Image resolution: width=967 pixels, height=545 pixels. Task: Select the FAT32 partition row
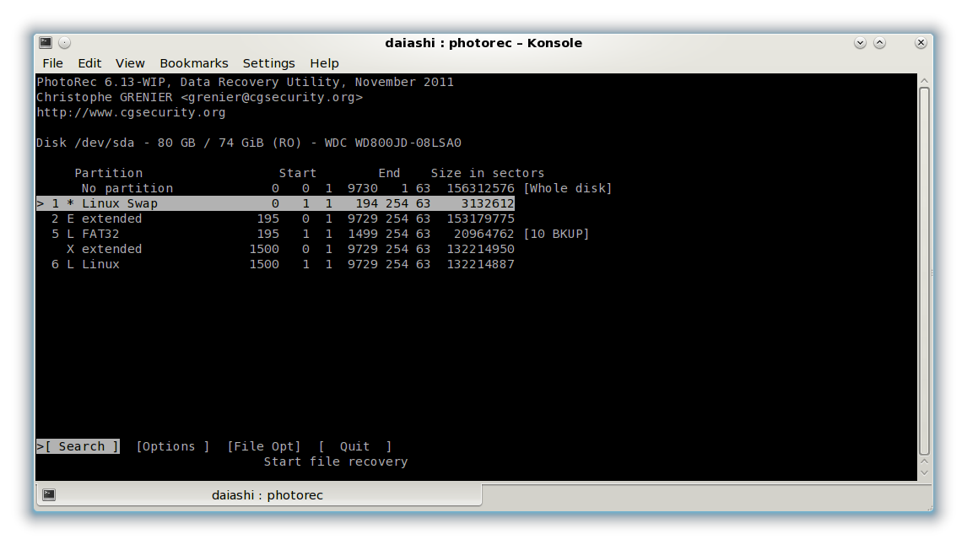point(313,234)
